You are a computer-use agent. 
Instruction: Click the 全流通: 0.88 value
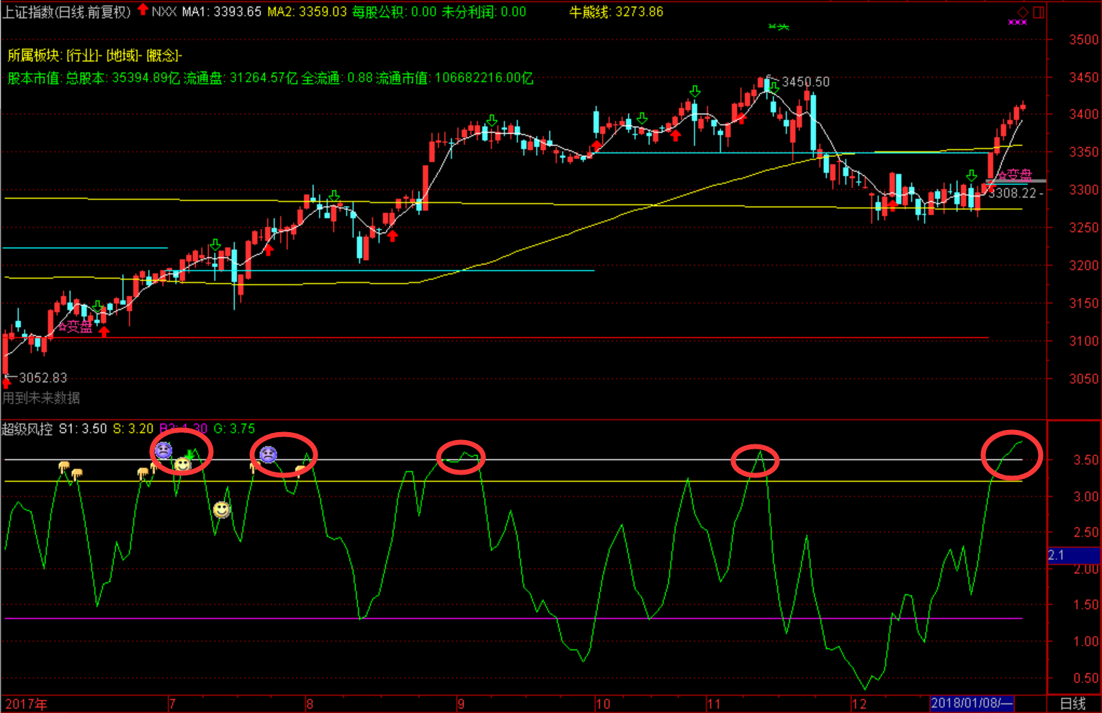click(x=337, y=78)
